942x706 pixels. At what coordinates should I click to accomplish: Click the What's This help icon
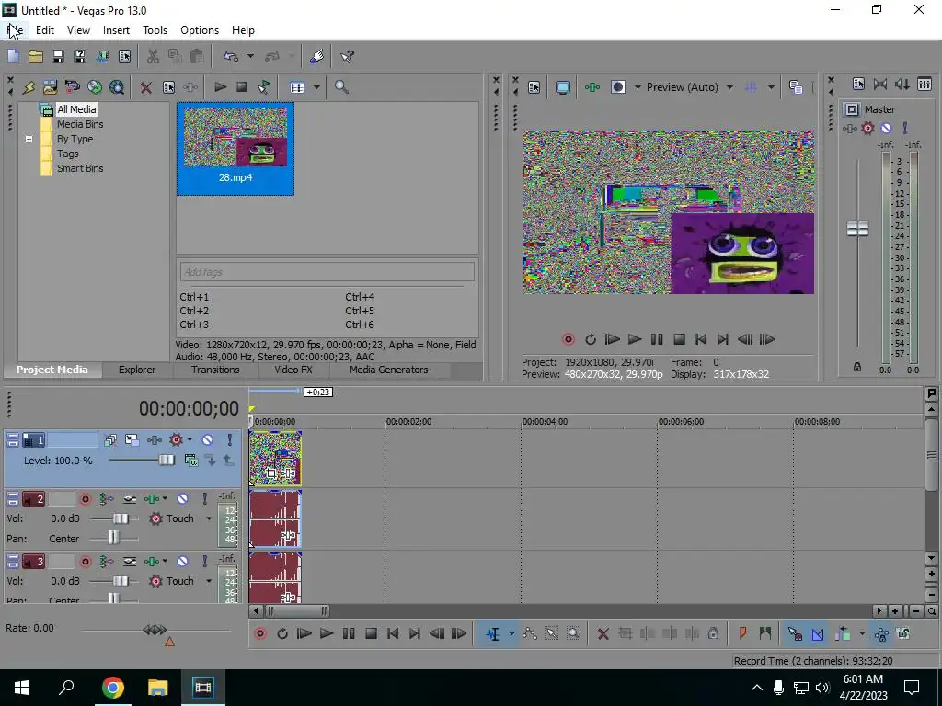click(347, 56)
